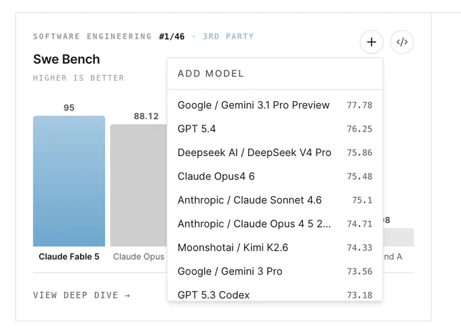Select Google / Gemini 3.1 Pro Preview
The height and width of the screenshot is (335, 461).
pos(275,105)
